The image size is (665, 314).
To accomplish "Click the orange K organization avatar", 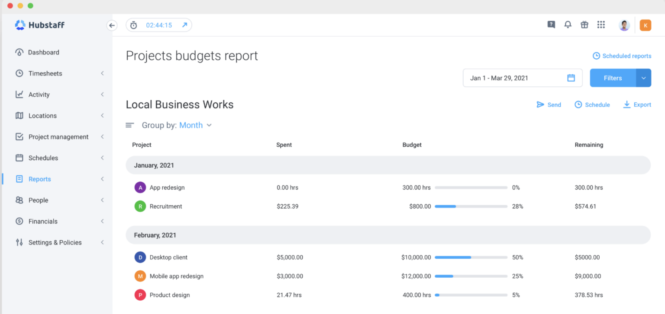I will click(x=645, y=25).
